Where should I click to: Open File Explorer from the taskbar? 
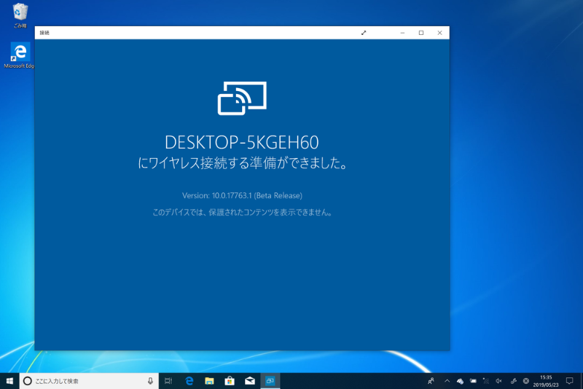[209, 381]
